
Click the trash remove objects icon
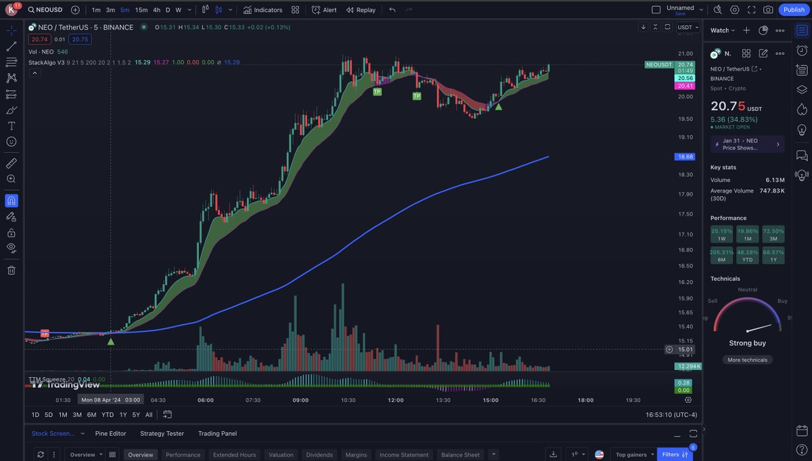[12, 270]
